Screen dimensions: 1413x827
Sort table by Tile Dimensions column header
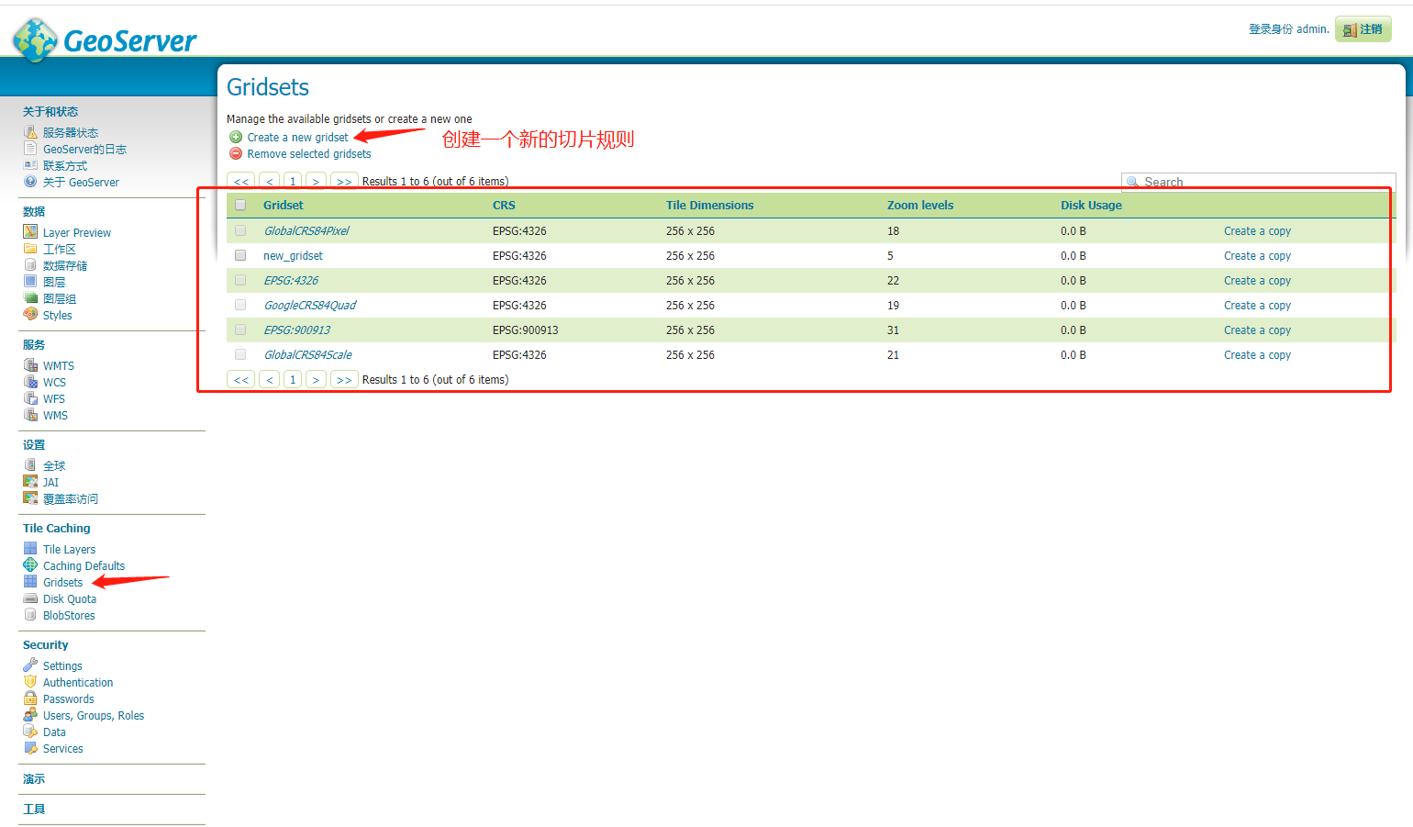(710, 206)
